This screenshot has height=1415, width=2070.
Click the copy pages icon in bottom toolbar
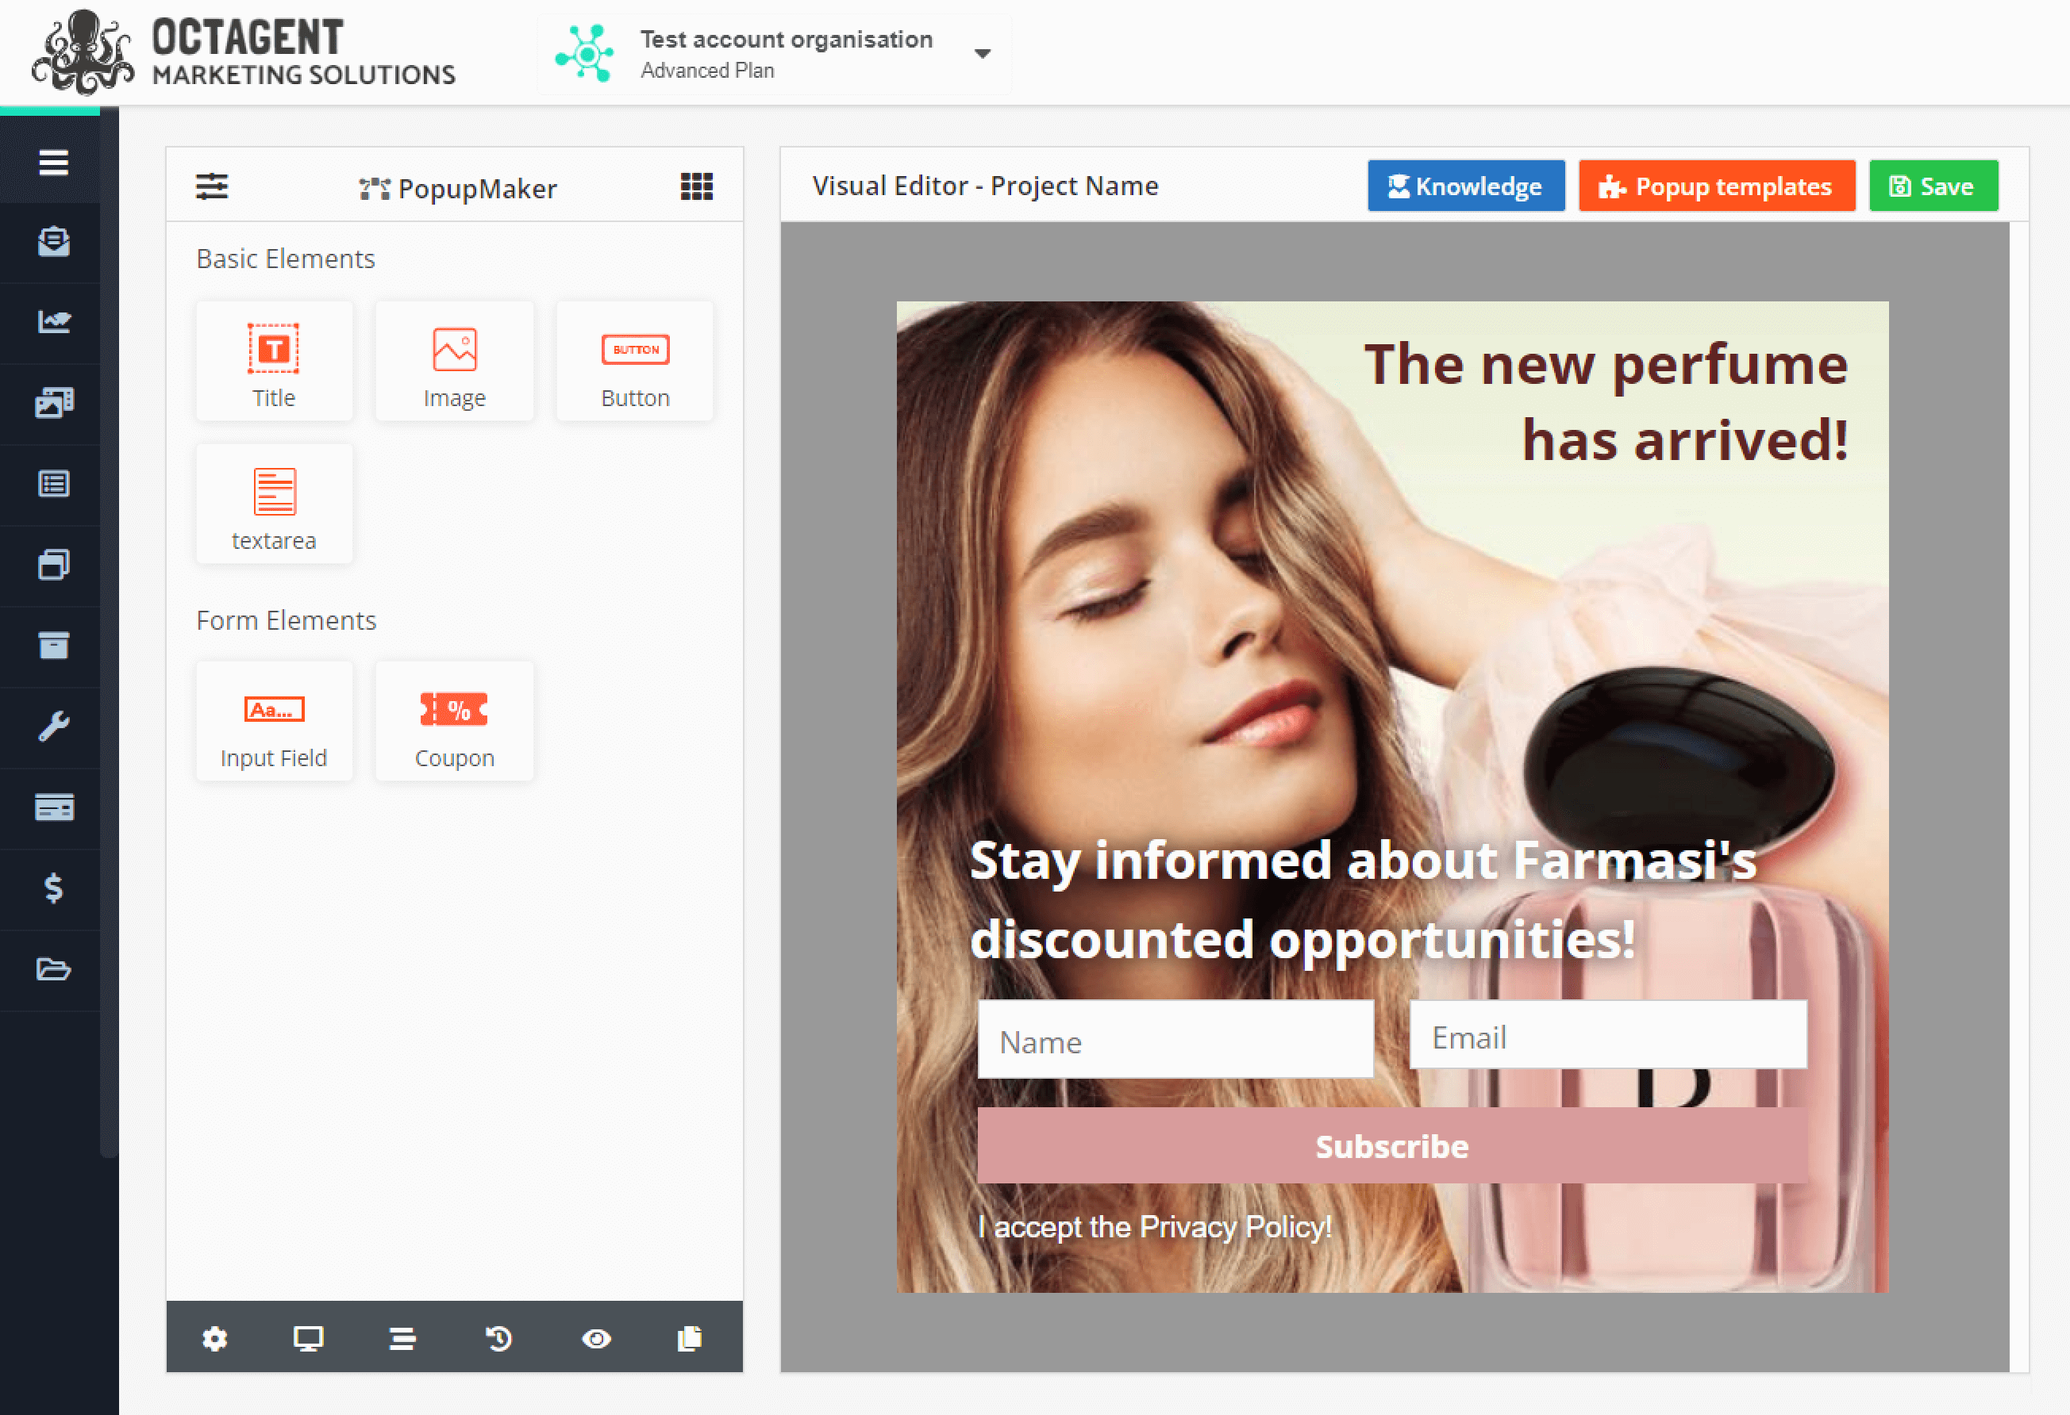690,1337
